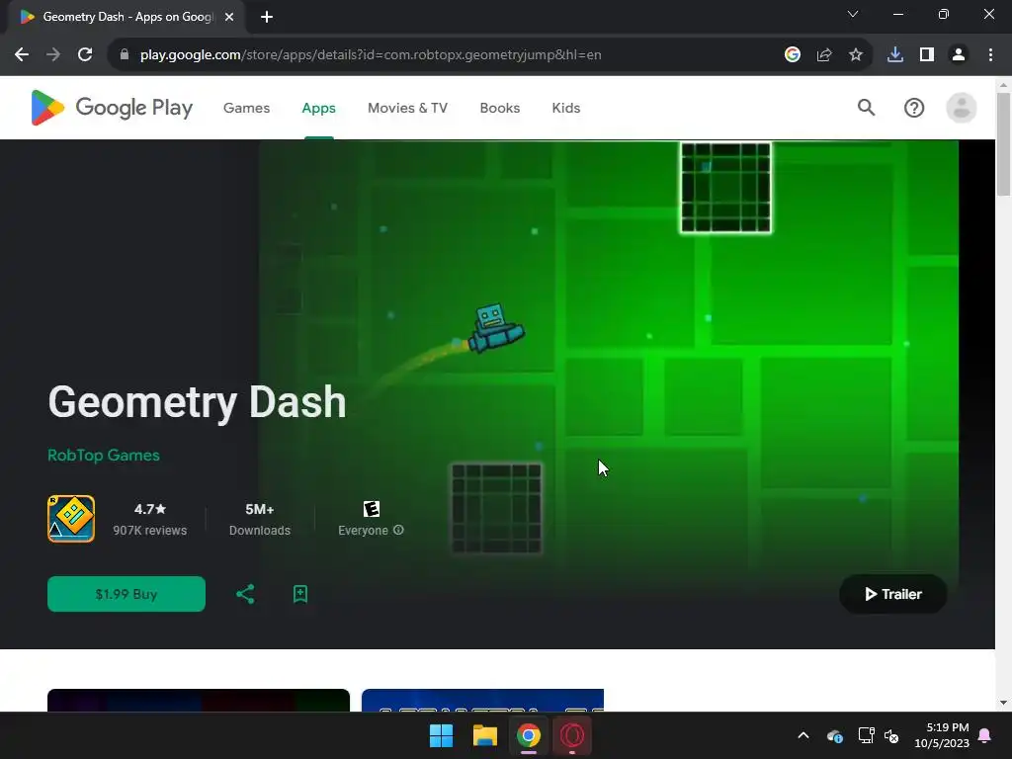Open the Help center question mark icon

[x=914, y=108]
